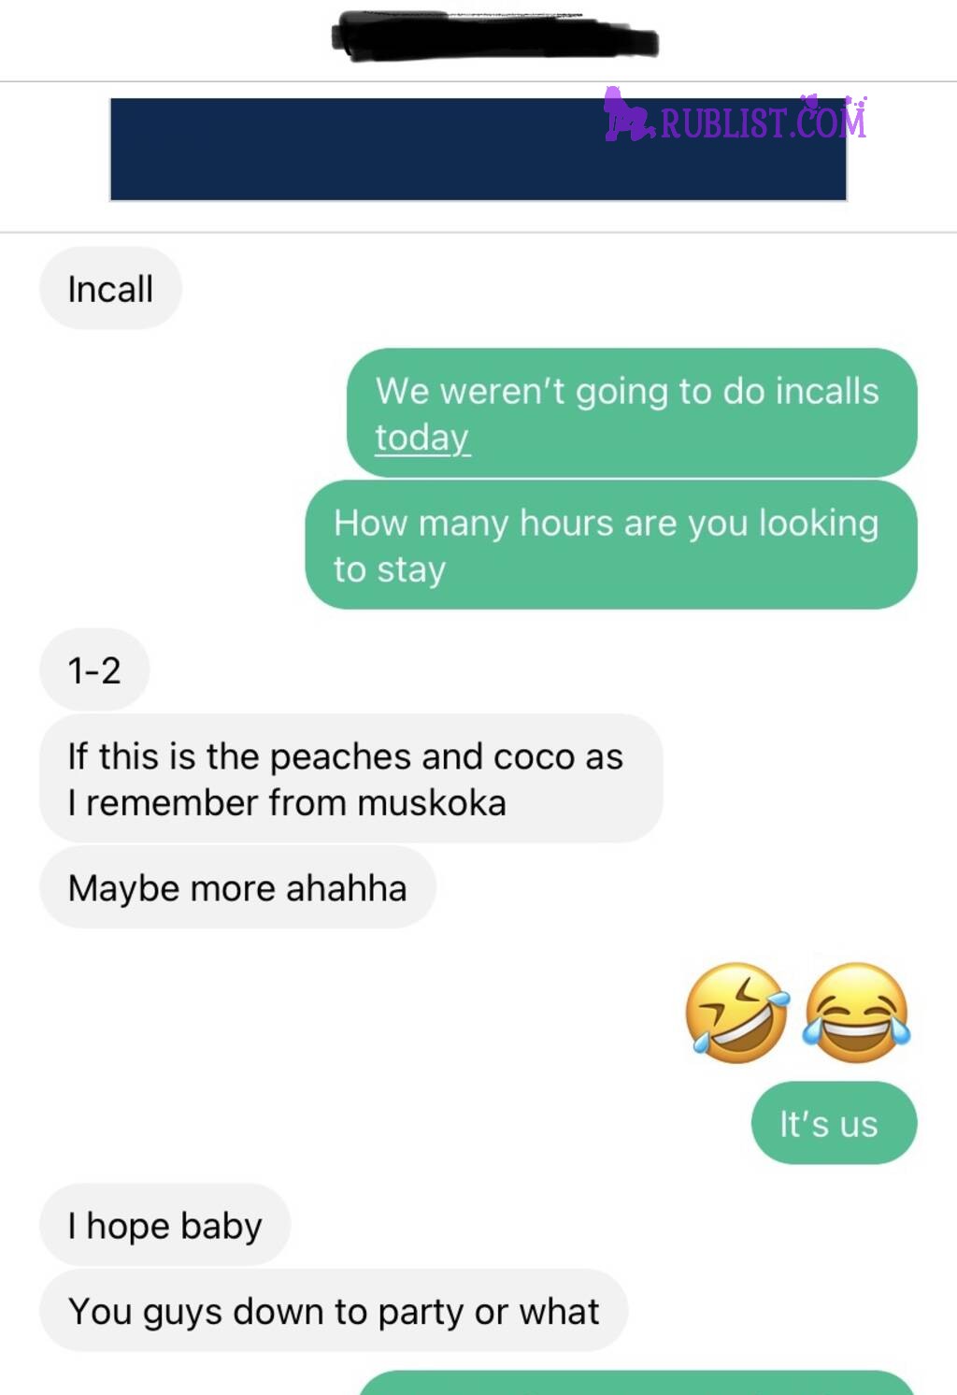Tap "You guys down to party" message
The width and height of the screenshot is (957, 1395).
pyautogui.click(x=334, y=1311)
